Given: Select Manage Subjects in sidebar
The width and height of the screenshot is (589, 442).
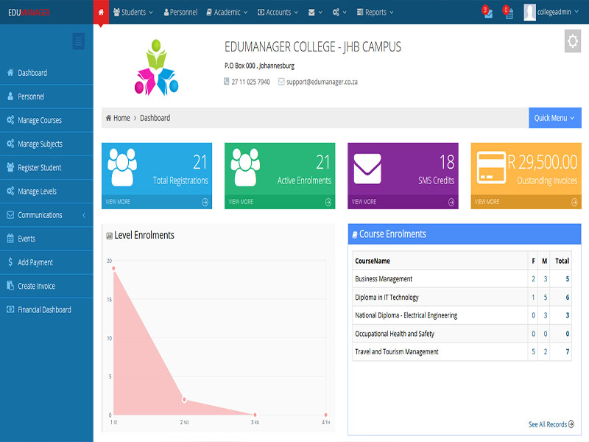Looking at the screenshot, I should pos(46,144).
